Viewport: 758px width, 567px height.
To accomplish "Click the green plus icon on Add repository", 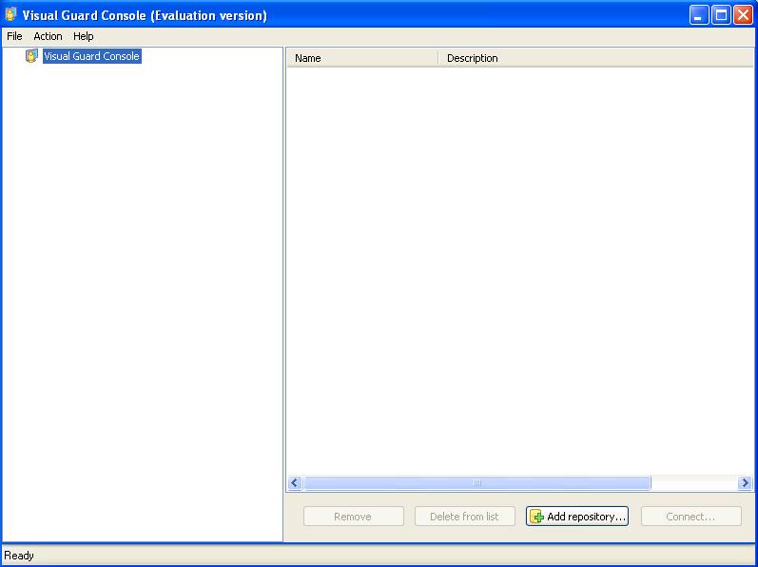I will click(x=537, y=517).
